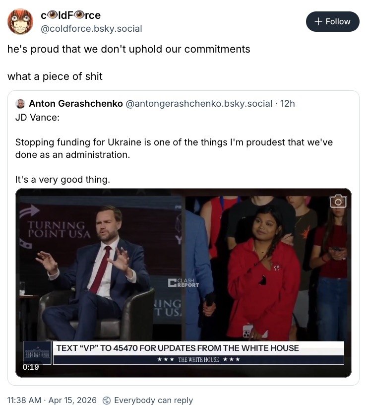
Task: Open the "Everybody can reply" setting
Action: tap(153, 400)
